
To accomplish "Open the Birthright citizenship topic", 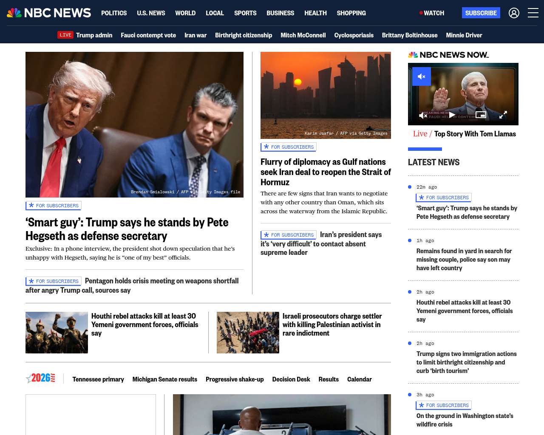I will (244, 35).
